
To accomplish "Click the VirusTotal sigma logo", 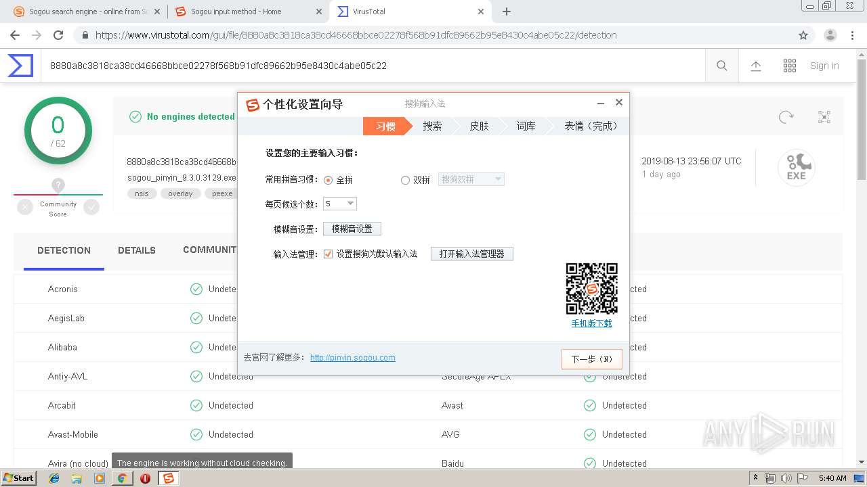I will [x=20, y=66].
